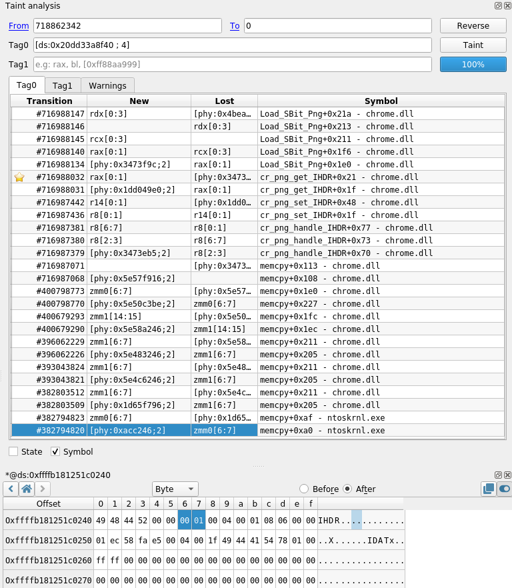Image resolution: width=512 pixels, height=588 pixels.
Task: Float the memory view panel
Action: 498,475
